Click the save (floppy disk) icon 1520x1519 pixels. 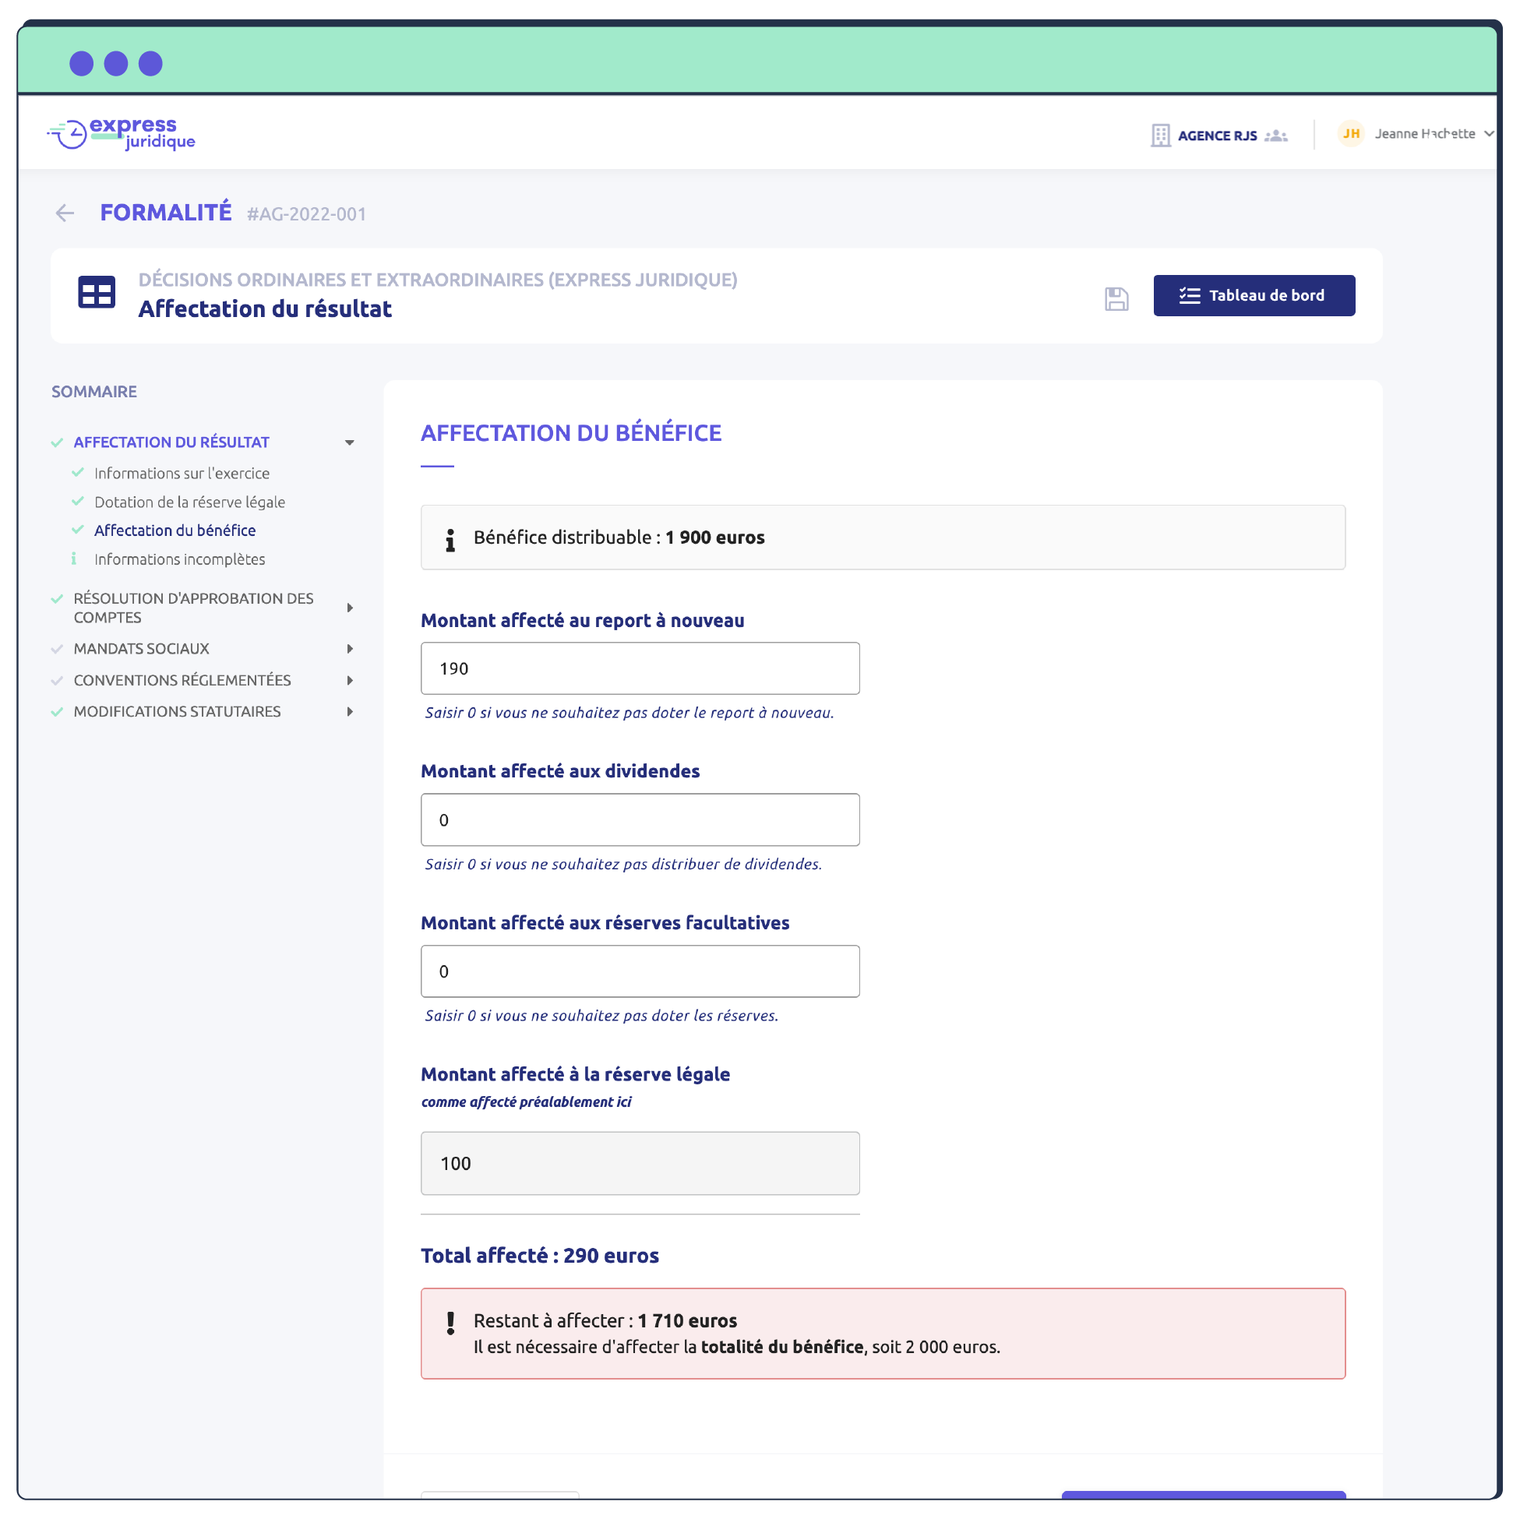tap(1116, 298)
